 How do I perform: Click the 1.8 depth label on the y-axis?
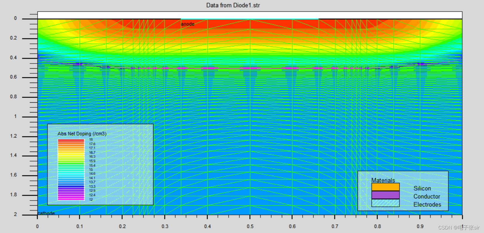coord(13,195)
